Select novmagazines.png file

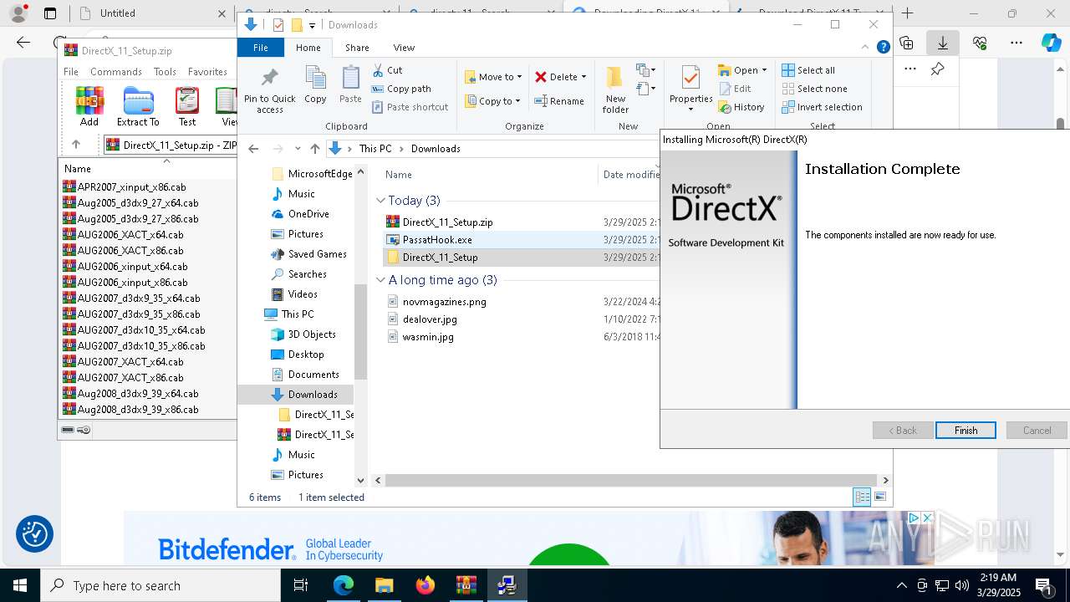click(x=444, y=302)
